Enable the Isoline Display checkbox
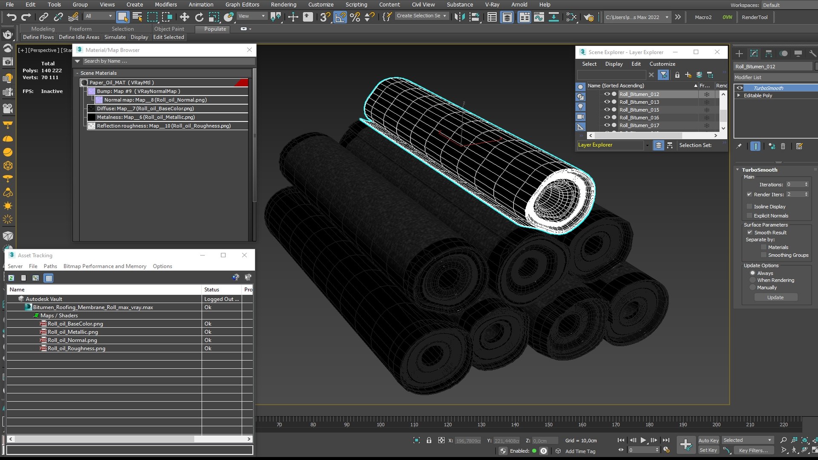 point(750,207)
